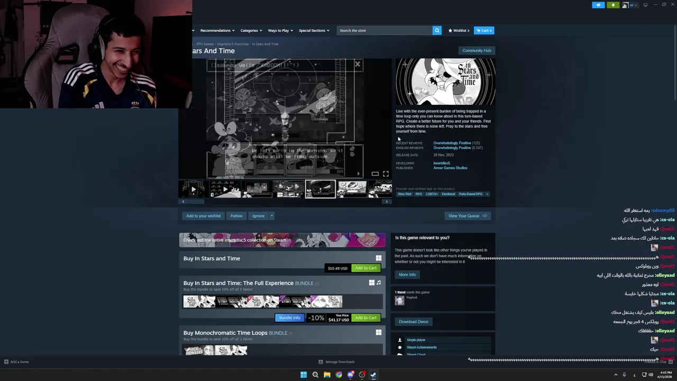Open Overwhelmingly Positive English reviews link
Image resolution: width=677 pixels, height=381 pixels.
(x=452, y=148)
